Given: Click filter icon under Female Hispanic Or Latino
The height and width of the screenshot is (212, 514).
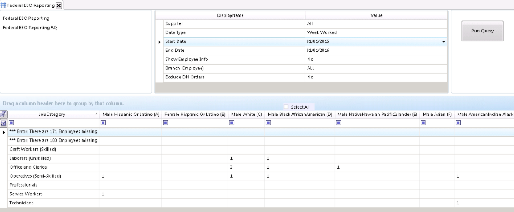Looking at the screenshot, I should pyautogui.click(x=166, y=123).
